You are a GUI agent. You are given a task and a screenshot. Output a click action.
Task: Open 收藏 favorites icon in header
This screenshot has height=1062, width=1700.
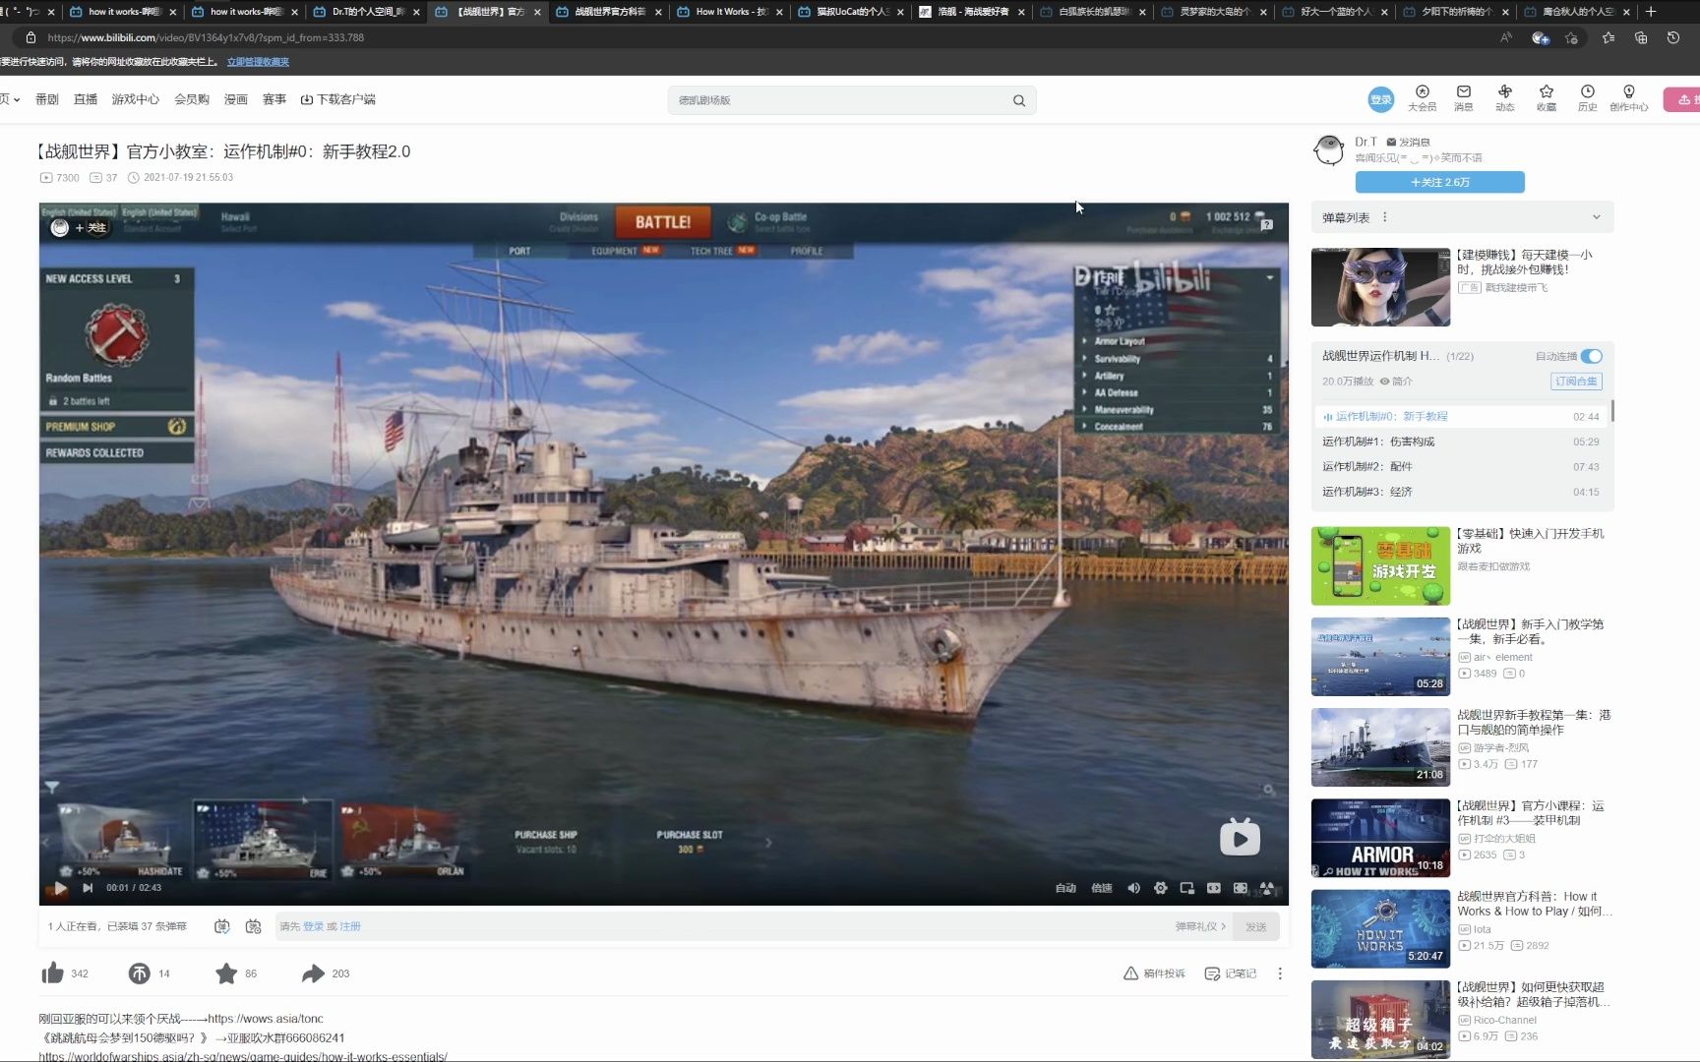[x=1547, y=98]
